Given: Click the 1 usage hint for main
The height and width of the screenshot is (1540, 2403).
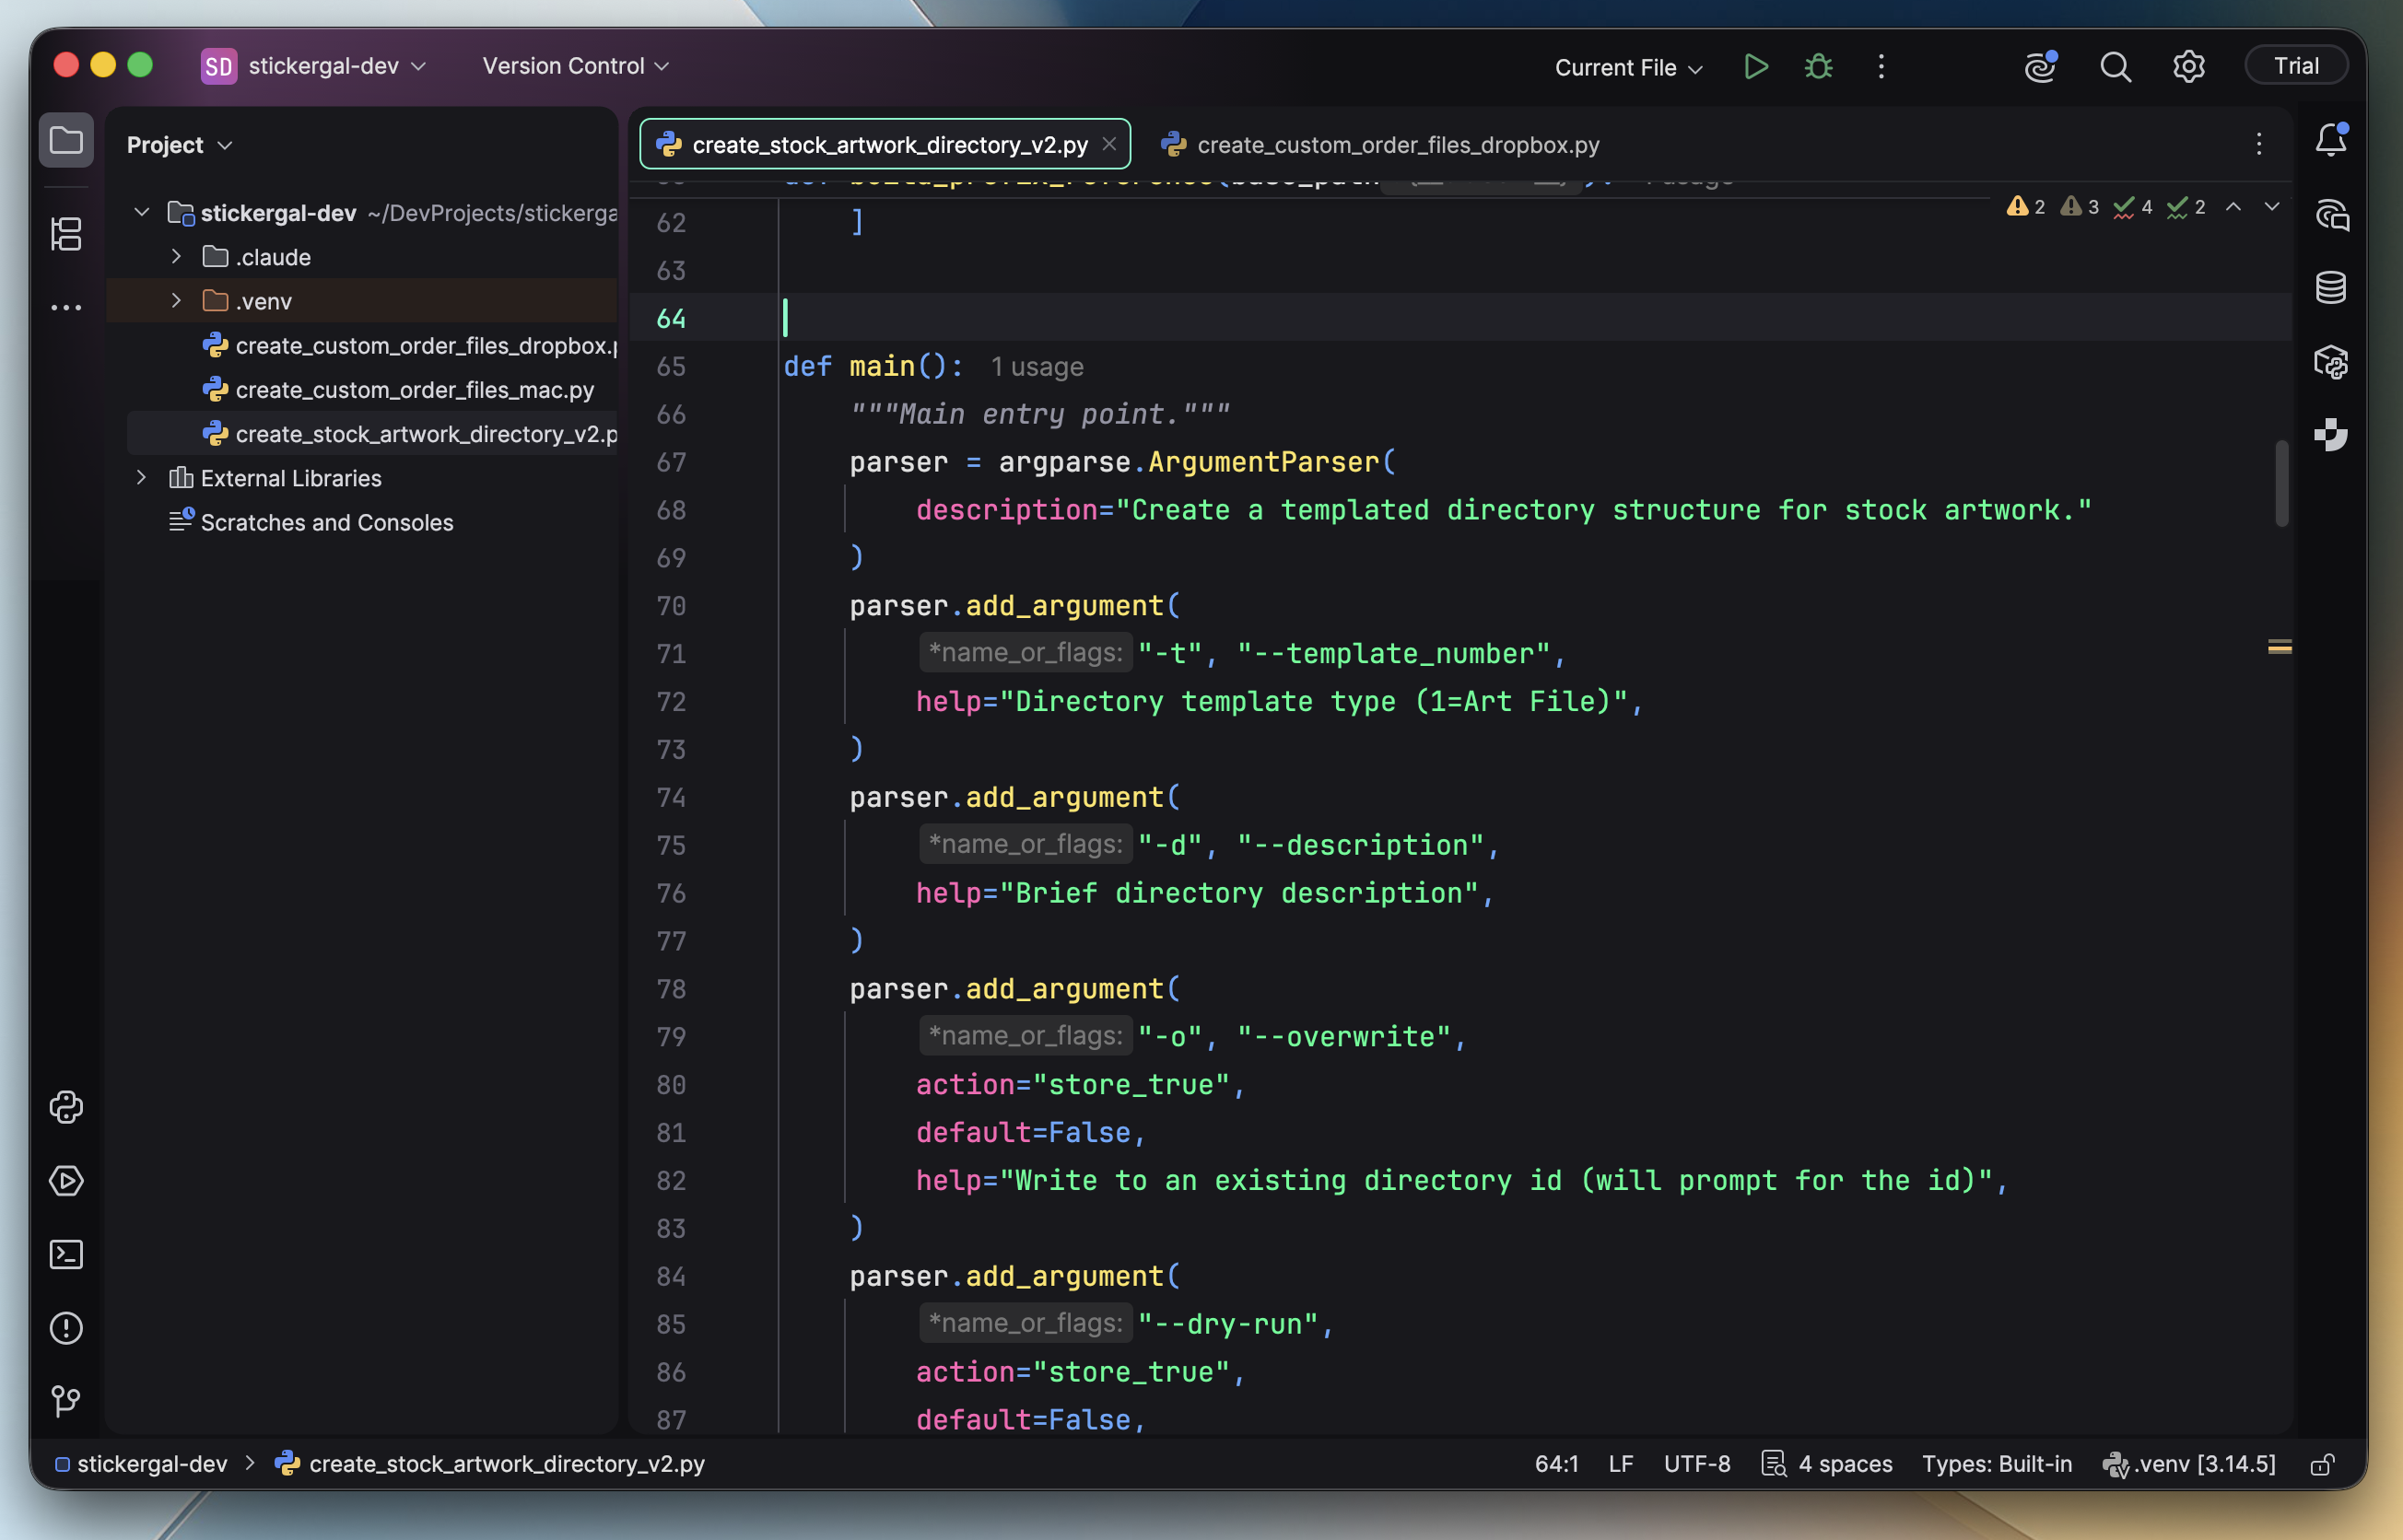Looking at the screenshot, I should 1037,367.
